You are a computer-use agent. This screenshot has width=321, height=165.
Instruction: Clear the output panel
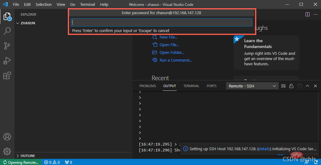coord(283,86)
